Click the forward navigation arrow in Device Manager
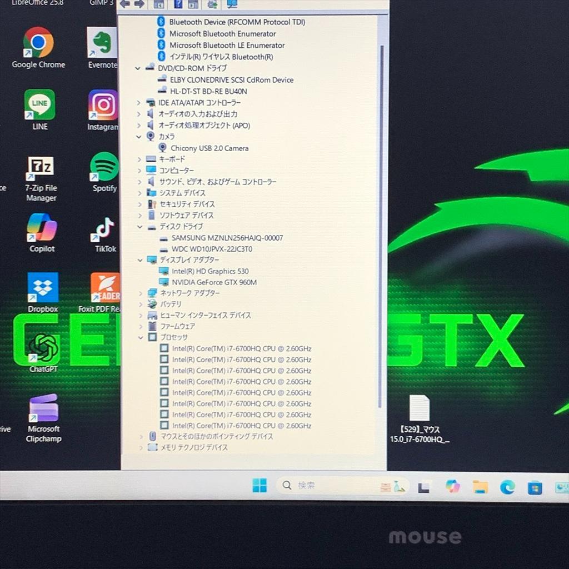This screenshot has width=569, height=569. coord(140,4)
